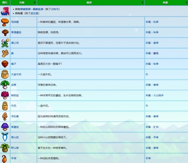Image resolution: width=188 pixels, height=163 pixels.
Task: Open the 普通蘑菇 item name link
Action: click(16, 32)
